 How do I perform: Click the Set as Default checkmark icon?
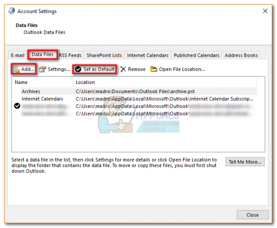click(x=78, y=69)
